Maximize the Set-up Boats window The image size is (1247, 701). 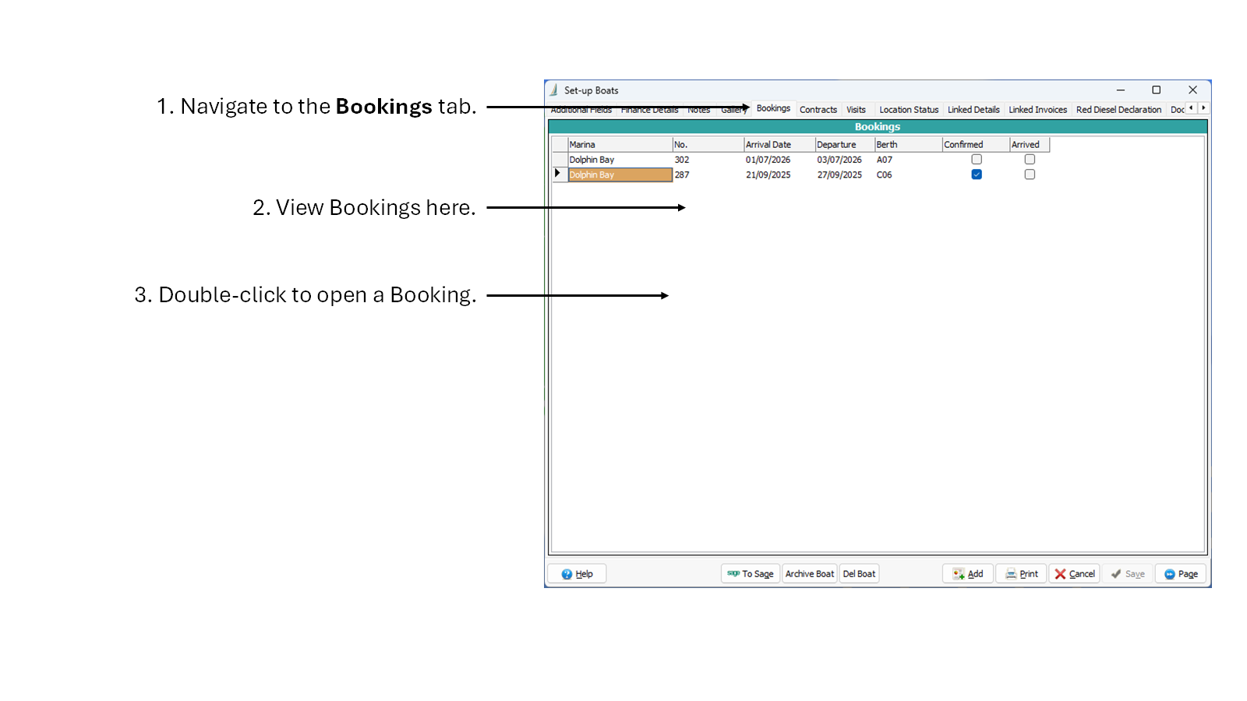(1157, 90)
